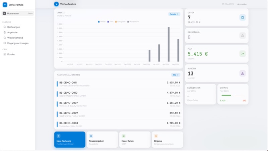Screen dimensions: 268x151
Task: Open Kunden under CRM
Action: 18,54
